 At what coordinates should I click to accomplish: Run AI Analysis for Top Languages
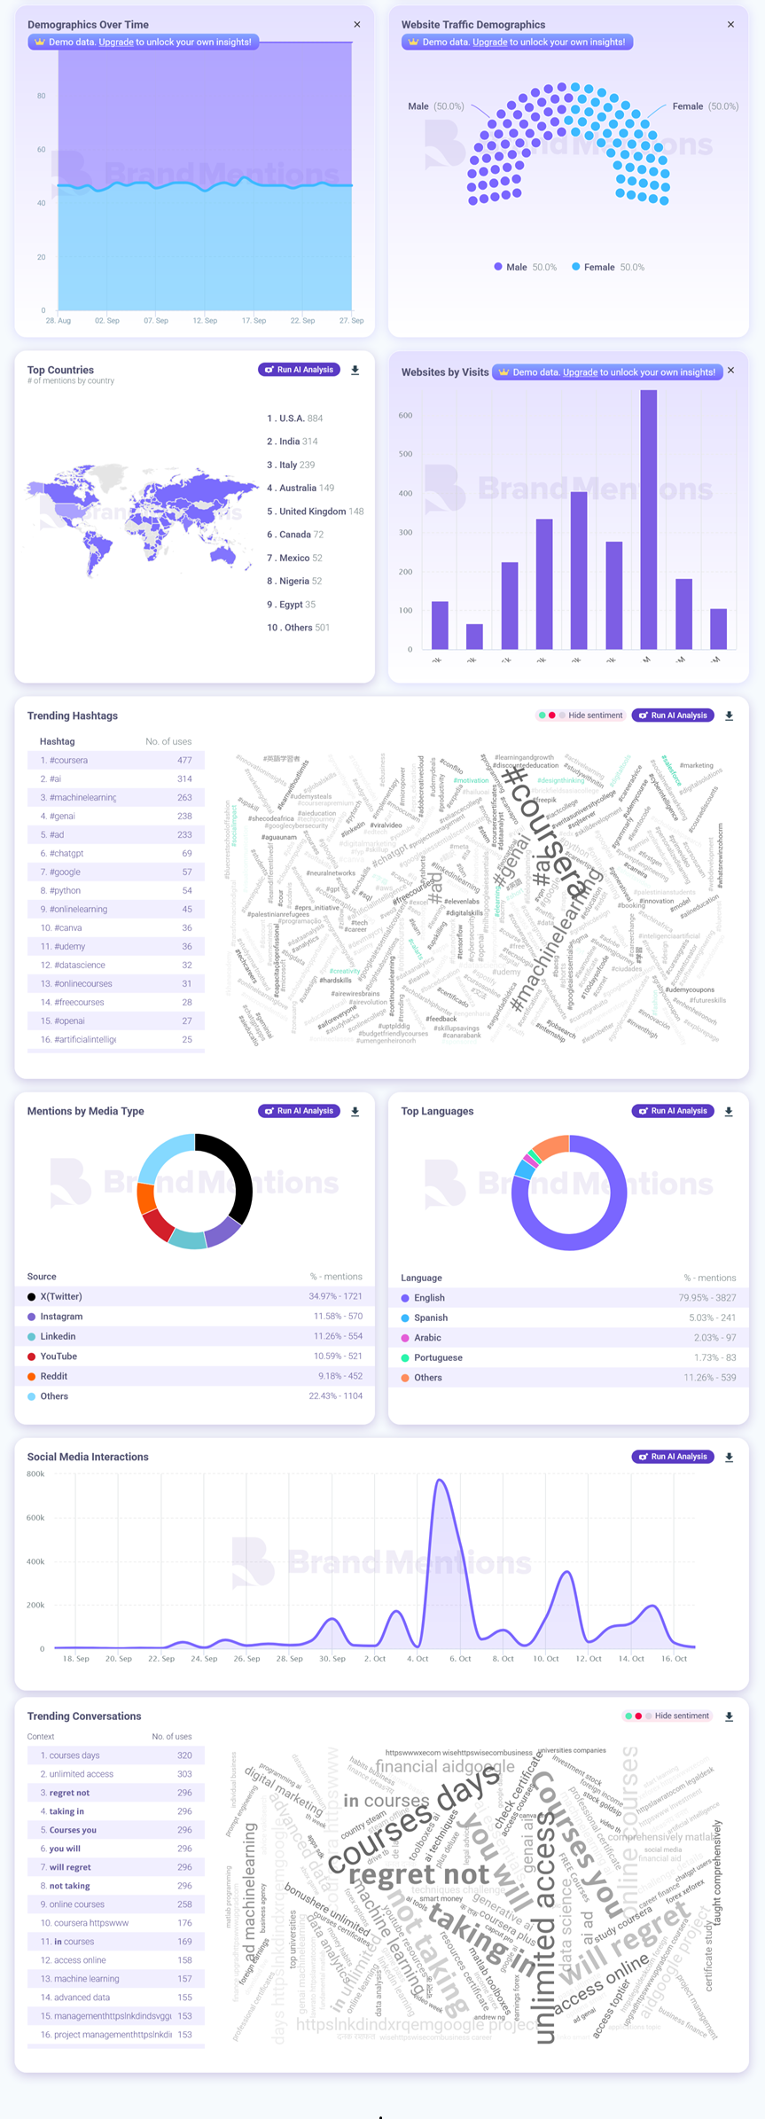coord(673,1111)
